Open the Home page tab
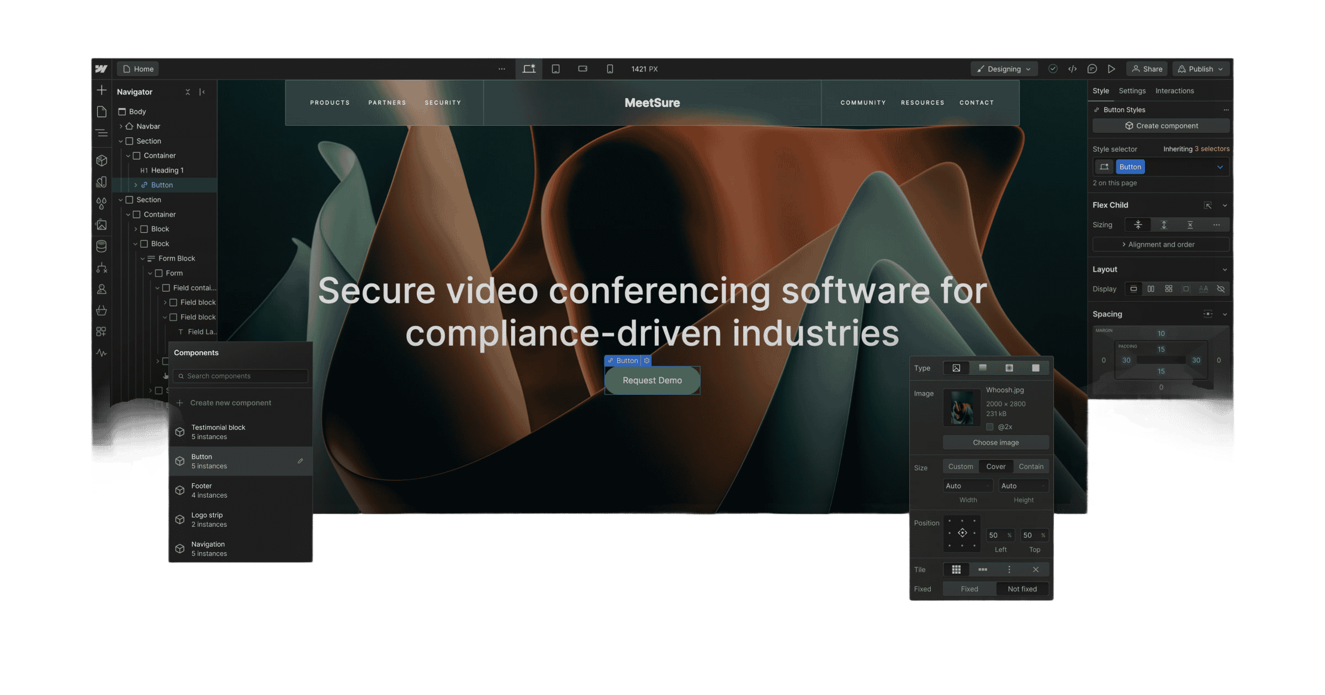The image size is (1325, 695). click(x=138, y=69)
